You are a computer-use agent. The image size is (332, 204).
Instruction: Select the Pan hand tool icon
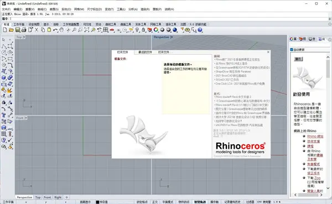point(61,30)
